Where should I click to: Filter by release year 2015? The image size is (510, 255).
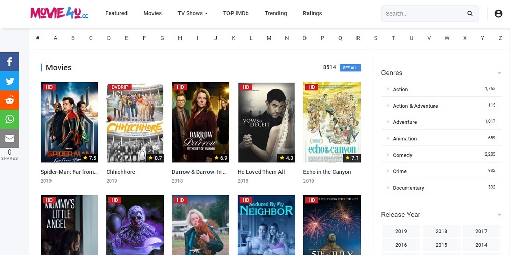[x=441, y=245]
